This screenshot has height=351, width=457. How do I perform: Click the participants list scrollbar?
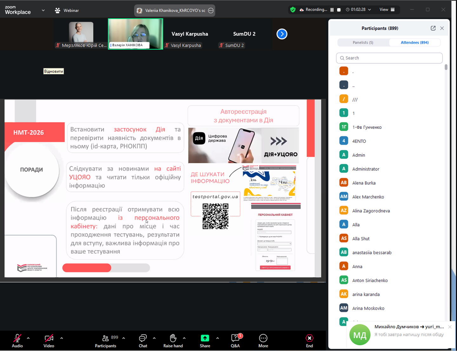click(x=446, y=67)
